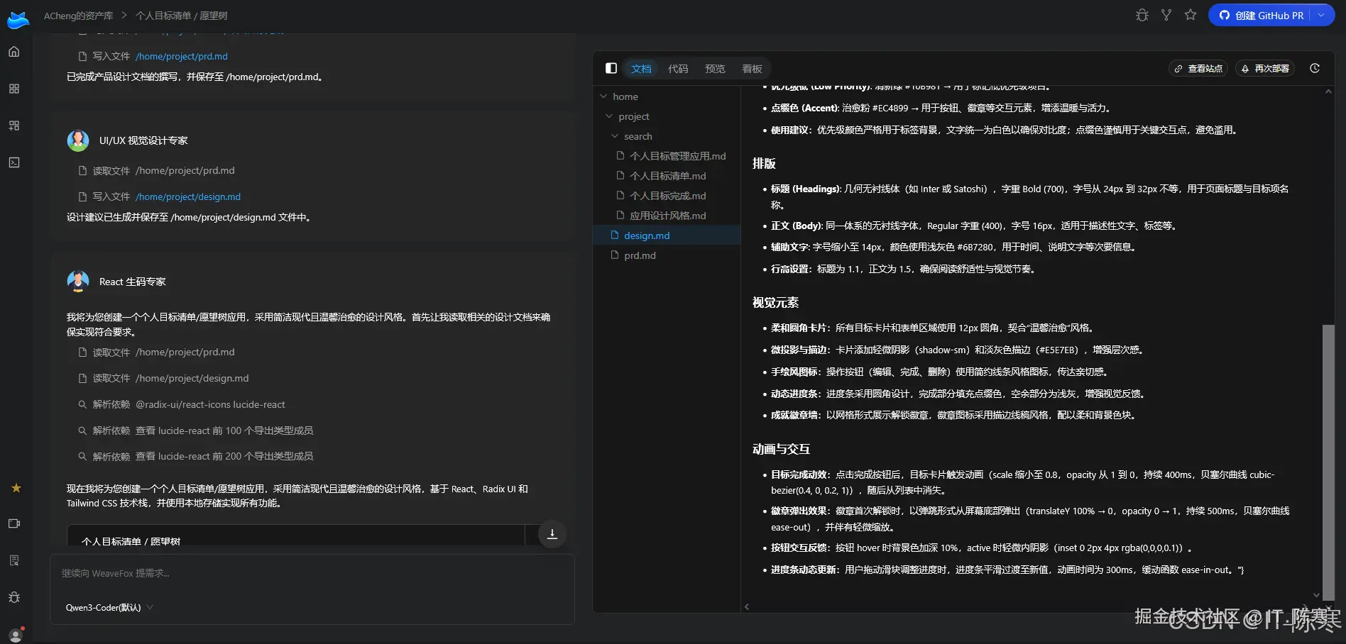
Task: Open the /home/project/design.md file link
Action: click(188, 196)
